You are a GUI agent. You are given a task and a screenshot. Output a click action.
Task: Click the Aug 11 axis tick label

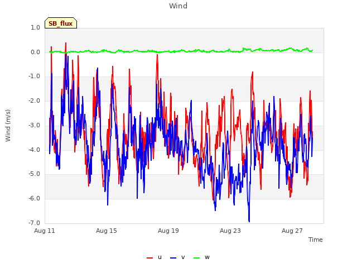[x=45, y=231]
